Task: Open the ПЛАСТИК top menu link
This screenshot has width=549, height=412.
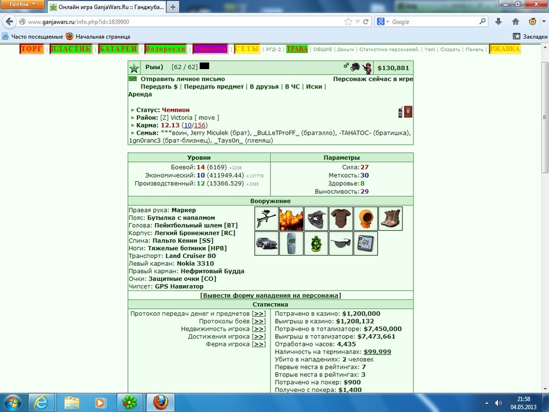Action: (71, 49)
